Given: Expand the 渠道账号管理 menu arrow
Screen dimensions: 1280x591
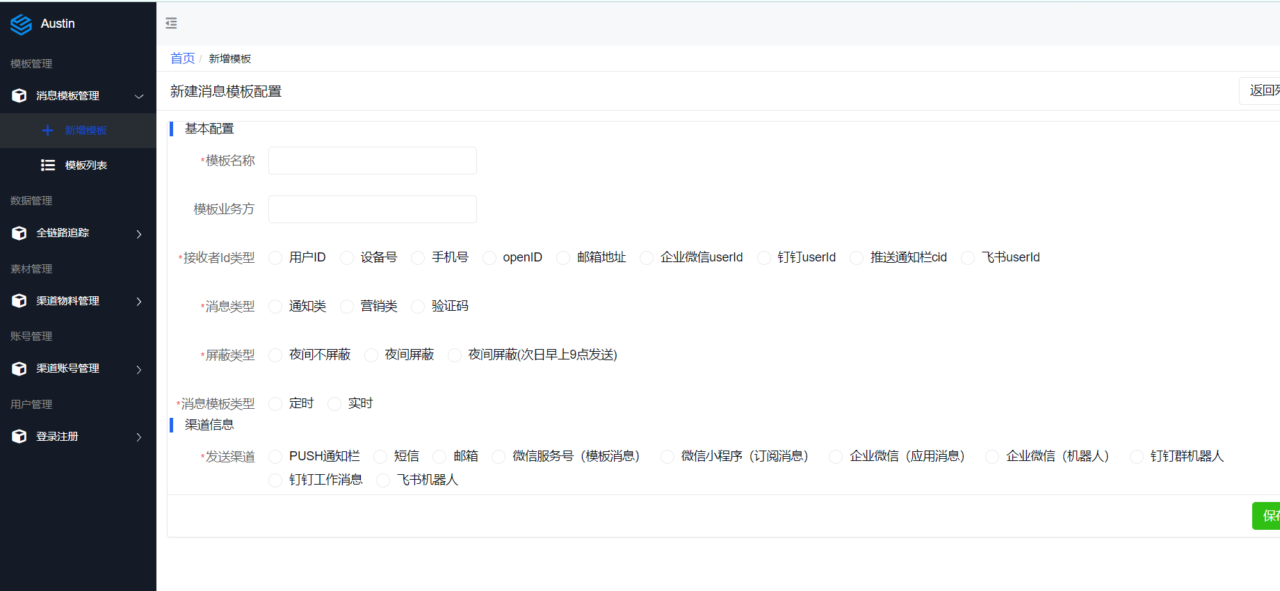Looking at the screenshot, I should [x=139, y=369].
